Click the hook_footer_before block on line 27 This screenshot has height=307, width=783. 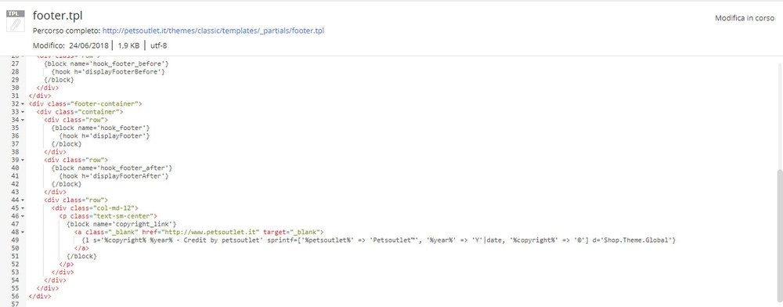(106, 64)
